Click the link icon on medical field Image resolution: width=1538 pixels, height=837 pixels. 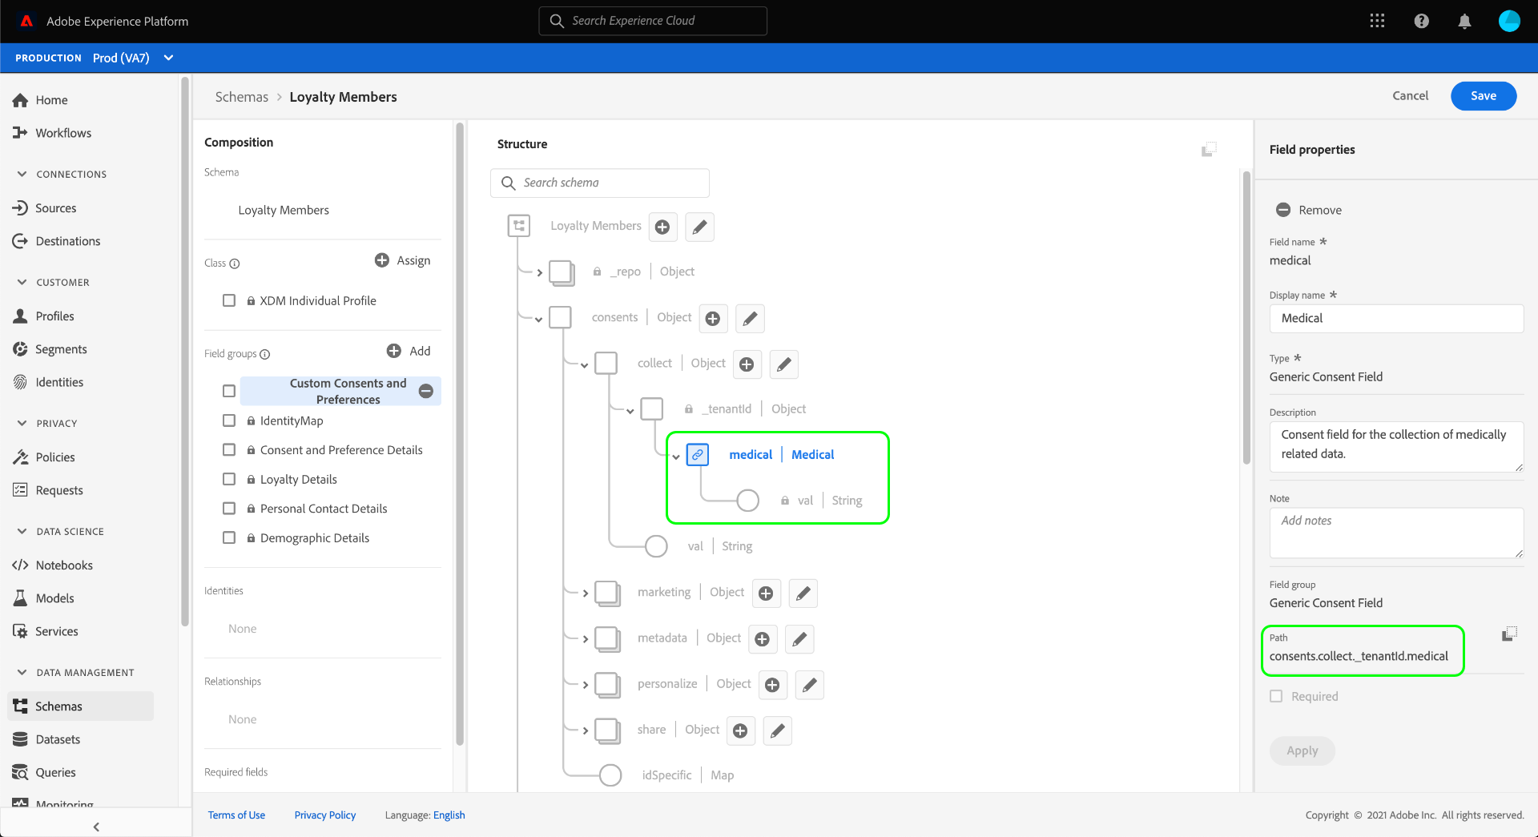pyautogui.click(x=698, y=455)
